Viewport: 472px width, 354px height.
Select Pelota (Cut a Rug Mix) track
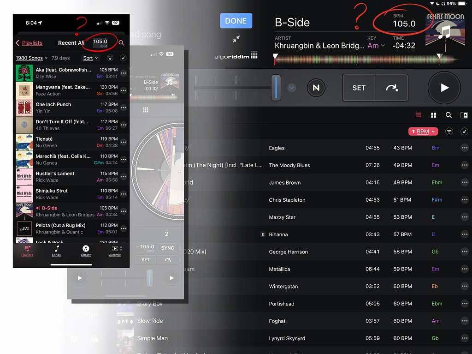click(71, 228)
